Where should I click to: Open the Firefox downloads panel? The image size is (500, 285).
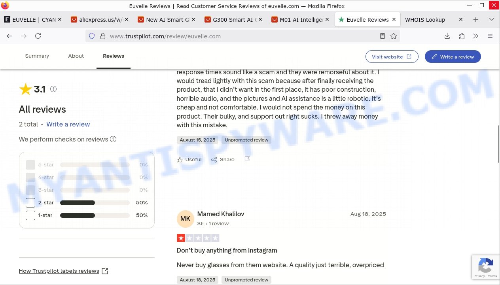pos(447,36)
